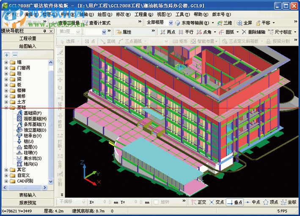
Task: Click the 点角 point-angle axis tool
Action: coord(204,32)
